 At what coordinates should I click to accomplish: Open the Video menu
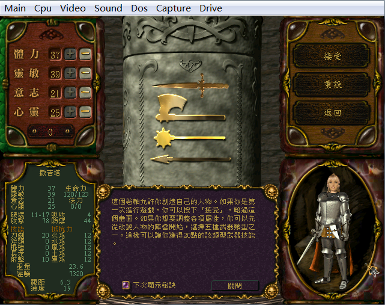pos(73,8)
